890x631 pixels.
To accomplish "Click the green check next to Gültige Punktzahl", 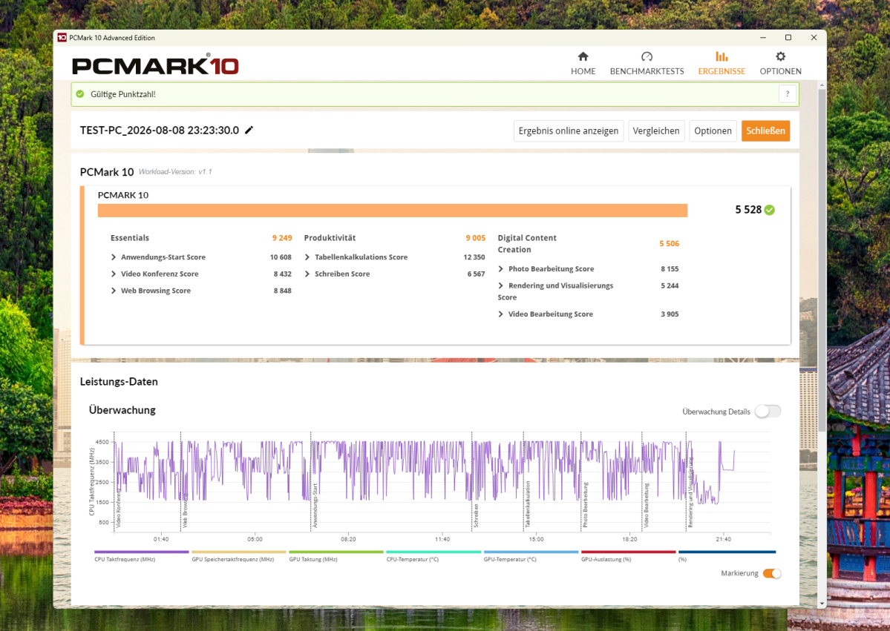I will coord(80,94).
